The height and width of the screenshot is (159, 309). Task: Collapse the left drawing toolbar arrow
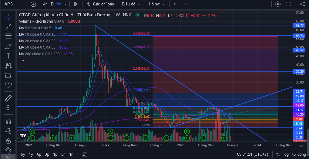15,141
